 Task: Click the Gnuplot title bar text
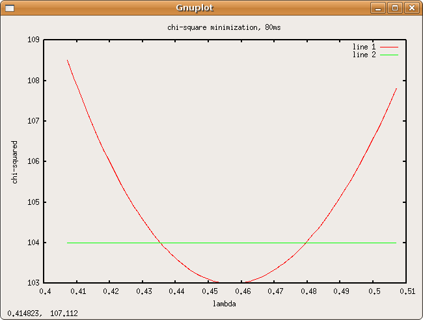click(195, 8)
